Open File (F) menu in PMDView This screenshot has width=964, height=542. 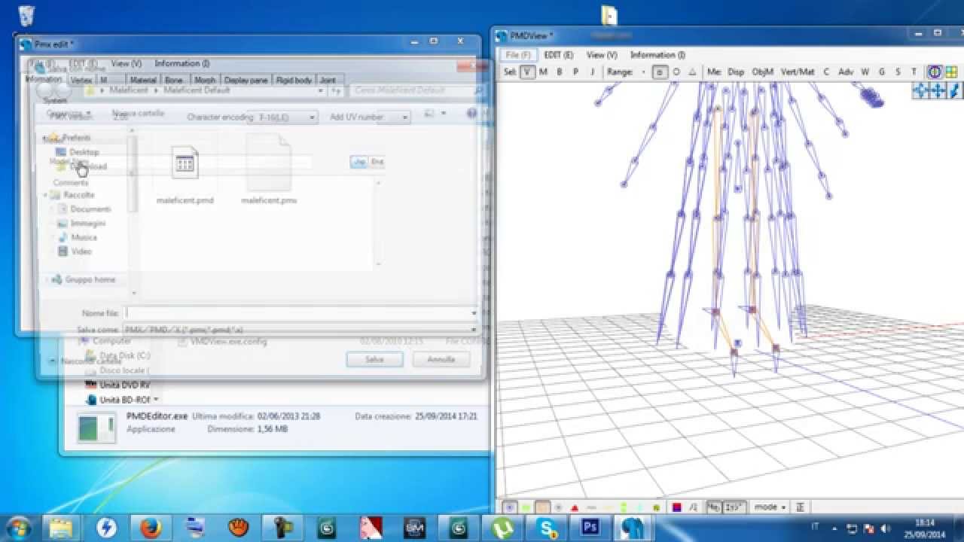pos(518,55)
